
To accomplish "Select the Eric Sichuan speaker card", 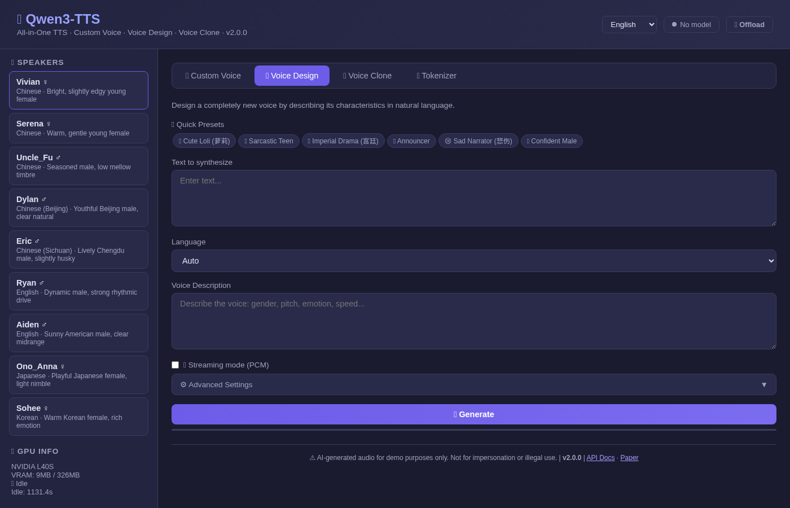I will (x=78, y=249).
